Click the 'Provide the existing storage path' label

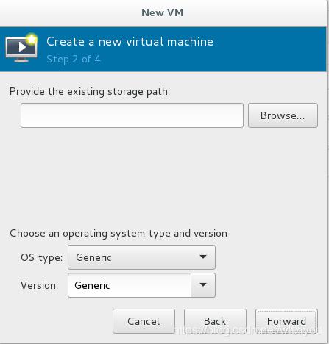[90, 92]
